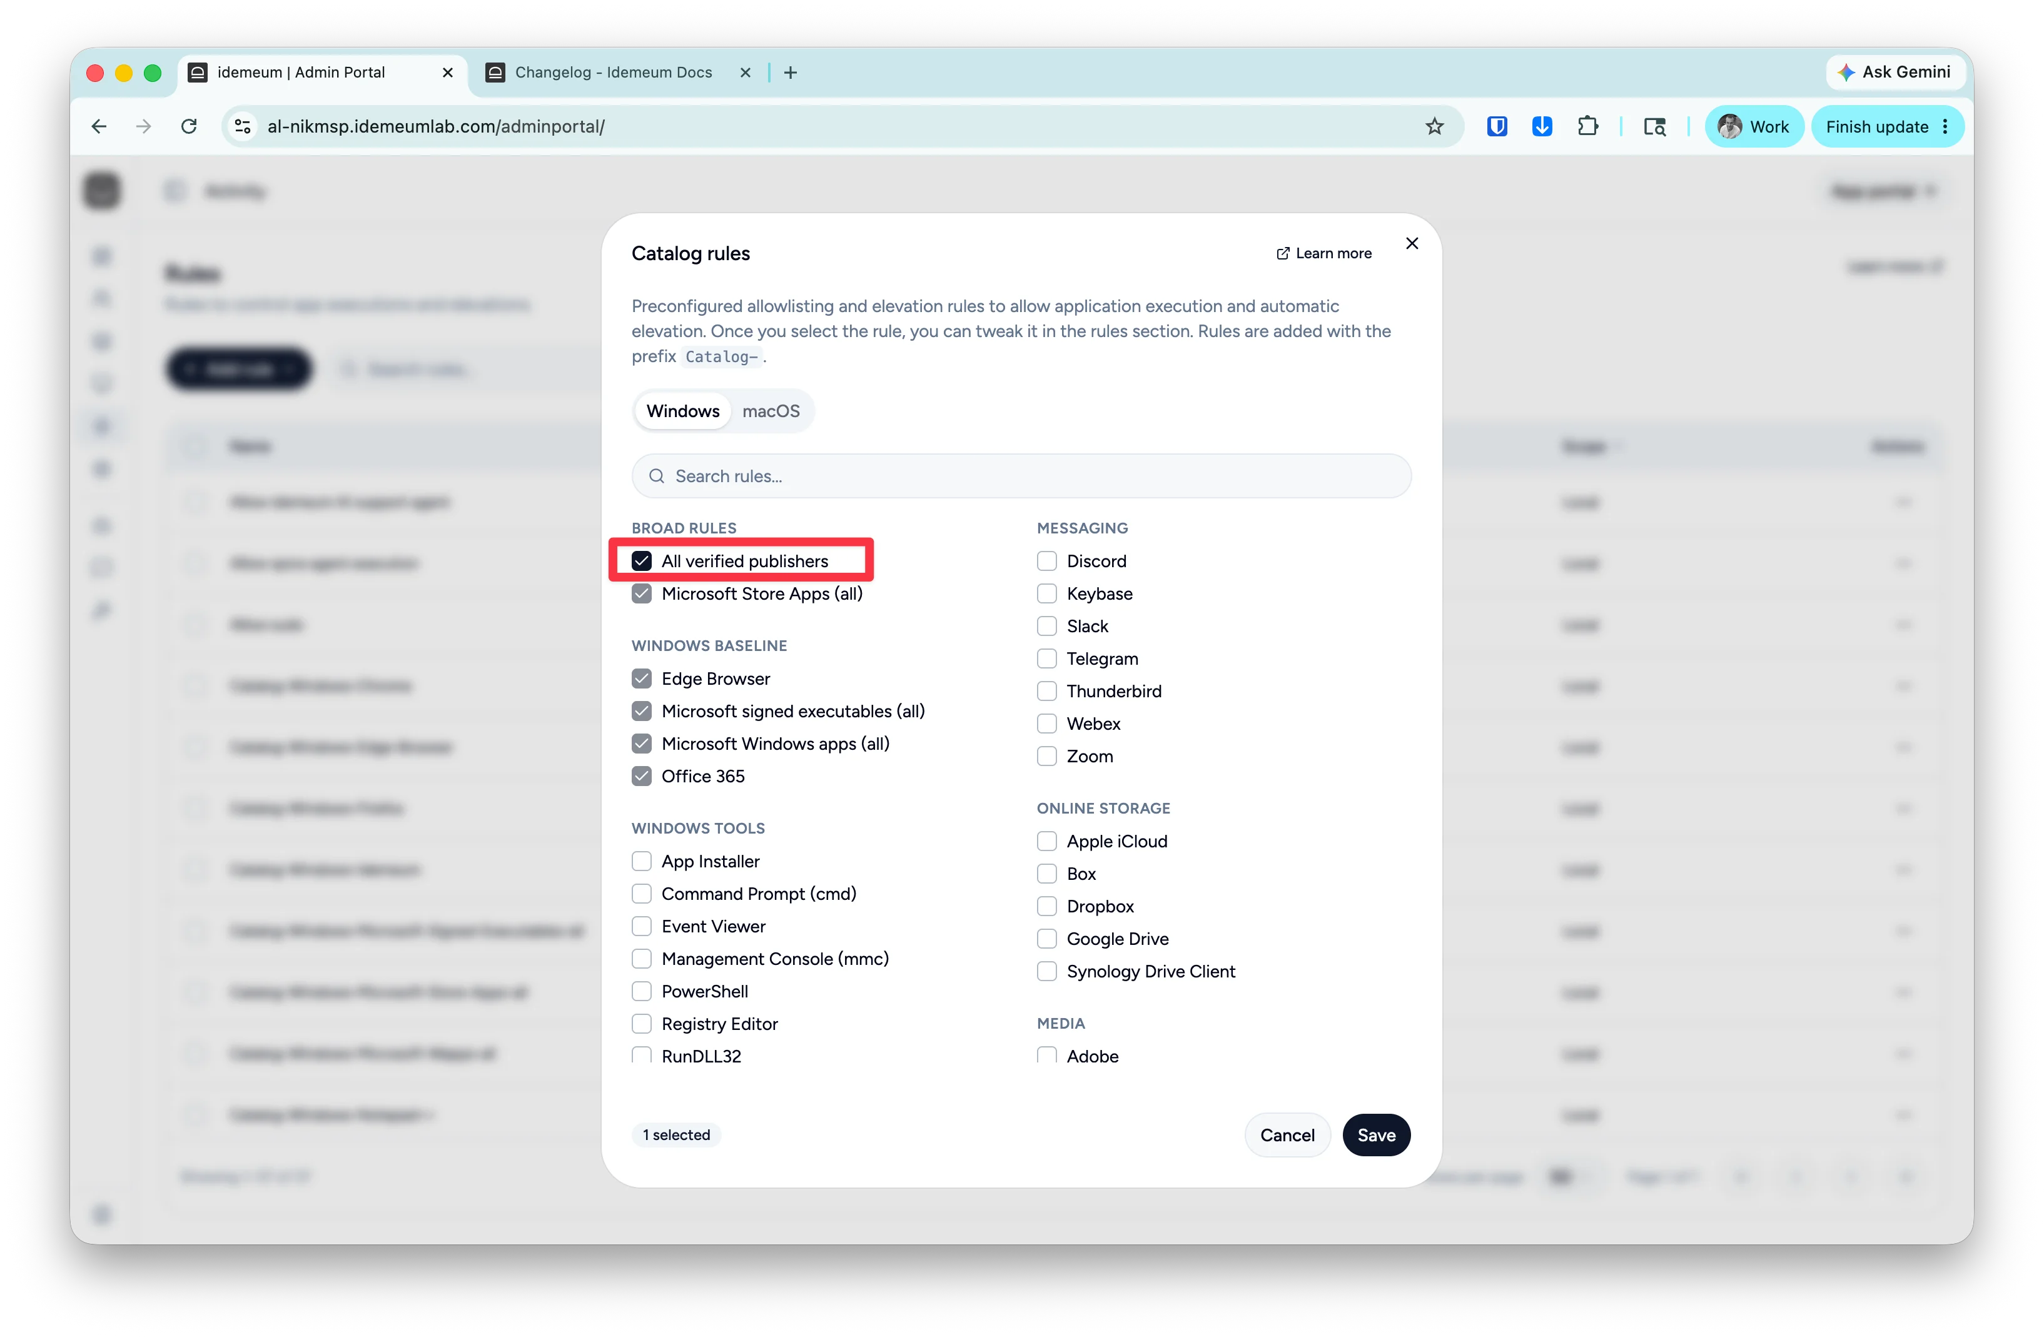This screenshot has height=1337, width=2044.
Task: Reload the admin portal page
Action: 189,126
